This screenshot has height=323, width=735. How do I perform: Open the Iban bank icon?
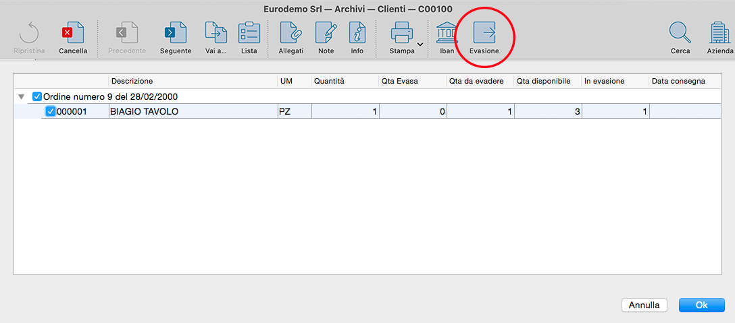[x=447, y=33]
